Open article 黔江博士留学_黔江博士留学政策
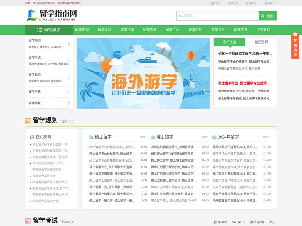 point(172,160)
